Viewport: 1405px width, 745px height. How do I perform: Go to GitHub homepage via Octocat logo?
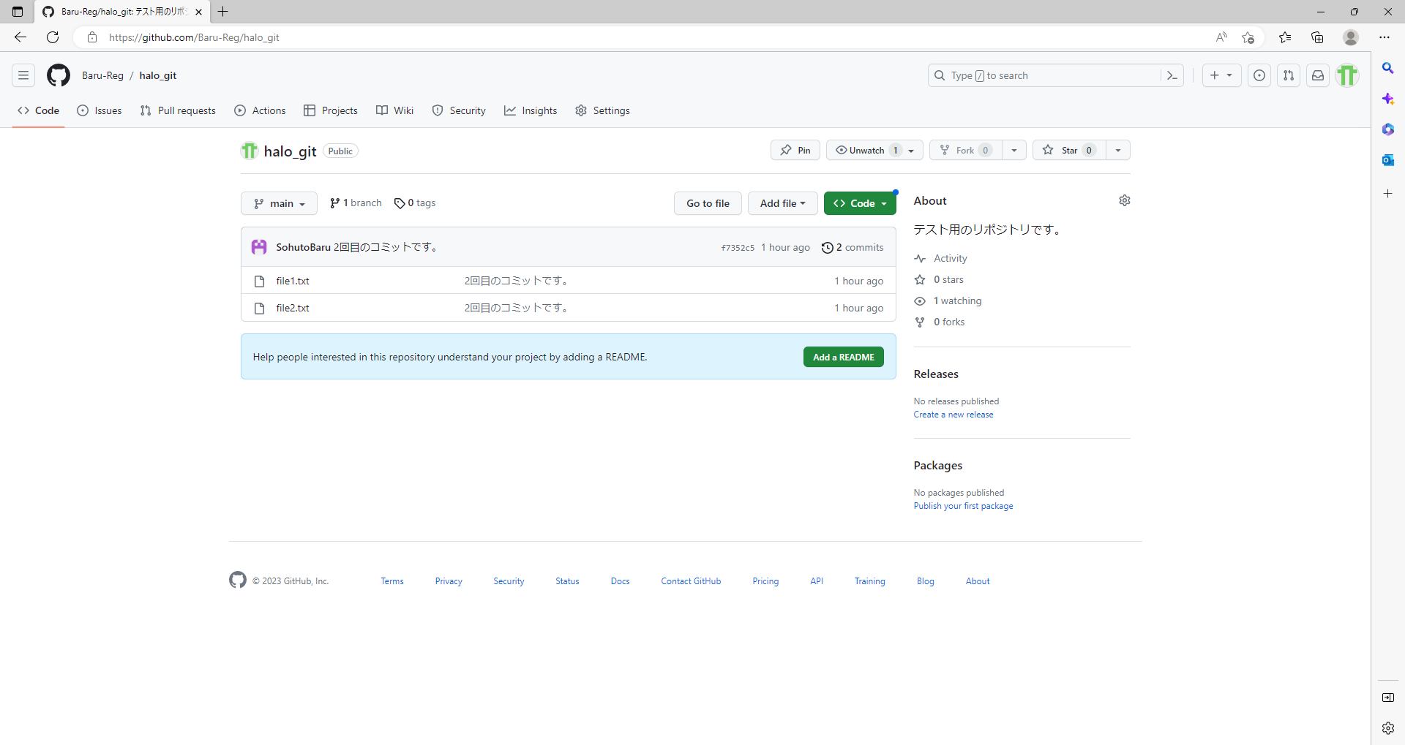(x=59, y=75)
